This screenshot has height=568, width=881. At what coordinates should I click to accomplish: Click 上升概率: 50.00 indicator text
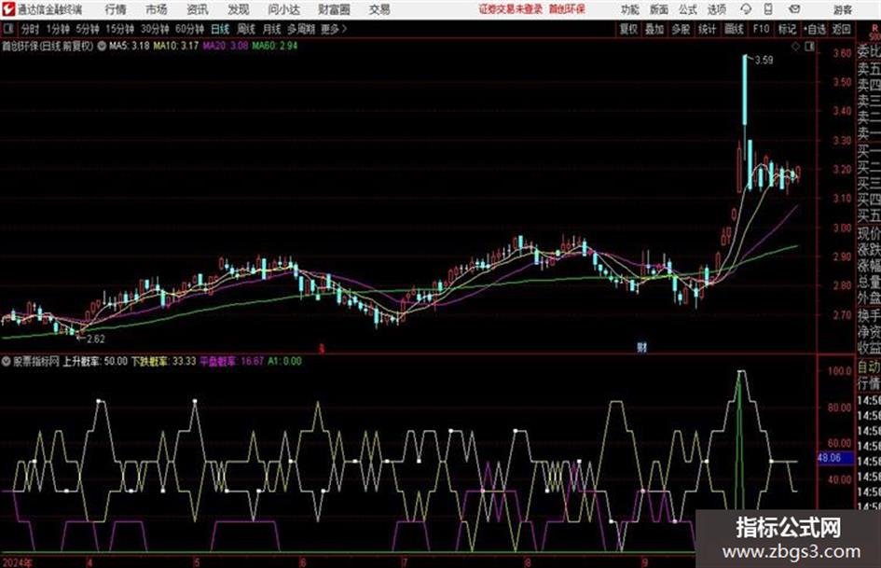(x=95, y=362)
